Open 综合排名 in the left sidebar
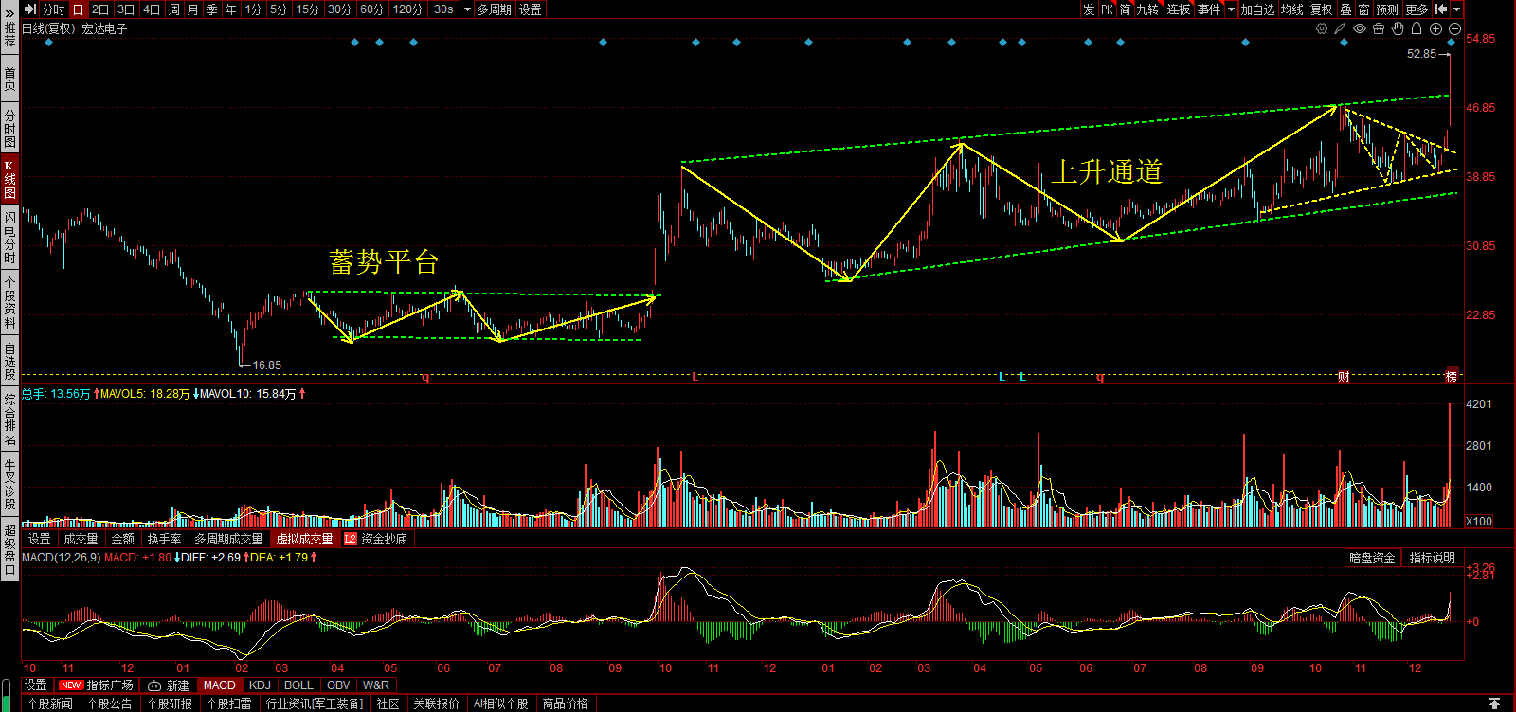Image resolution: width=1516 pixels, height=712 pixels. click(9, 419)
